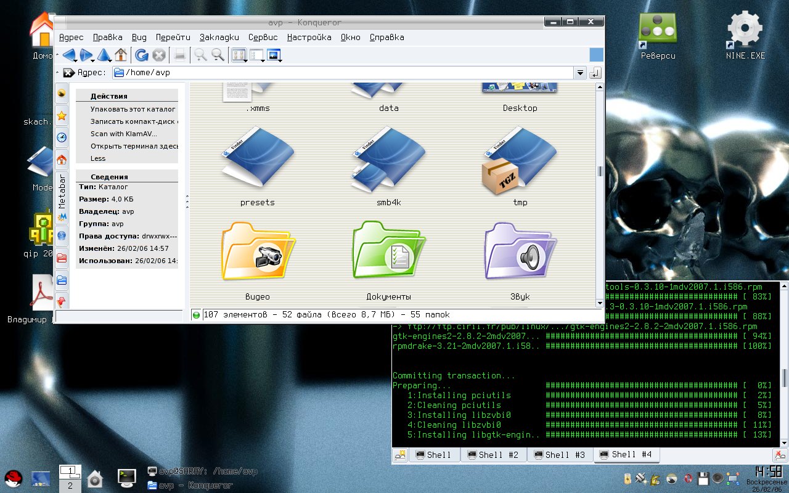Click the battery icon in the system tray

627,478
